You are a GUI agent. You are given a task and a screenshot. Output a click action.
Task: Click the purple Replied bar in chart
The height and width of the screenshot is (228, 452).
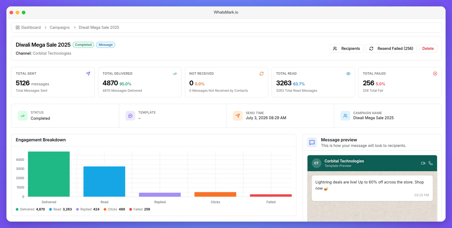(x=160, y=195)
